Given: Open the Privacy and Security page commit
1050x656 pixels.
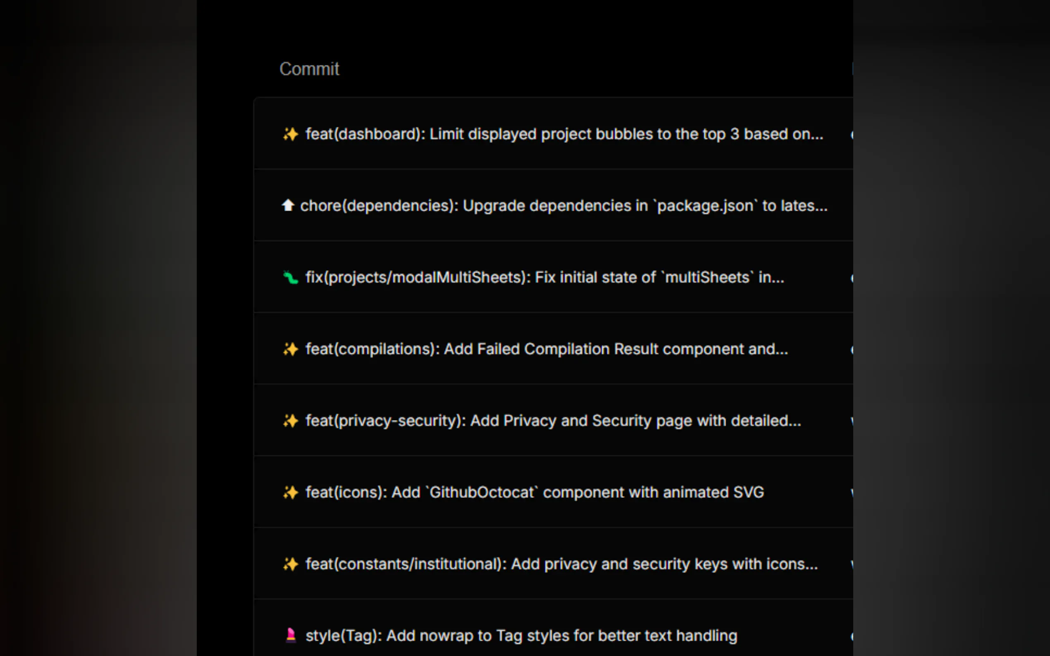Looking at the screenshot, I should pyautogui.click(x=553, y=421).
